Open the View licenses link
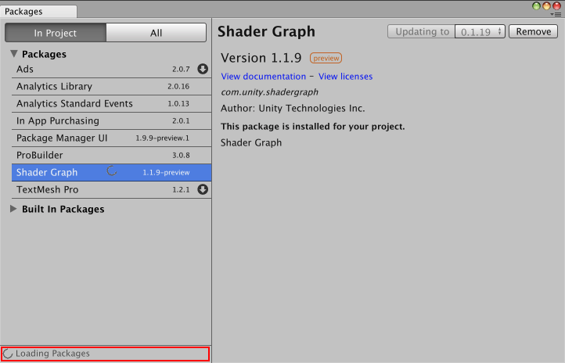This screenshot has height=363, width=565. 345,77
